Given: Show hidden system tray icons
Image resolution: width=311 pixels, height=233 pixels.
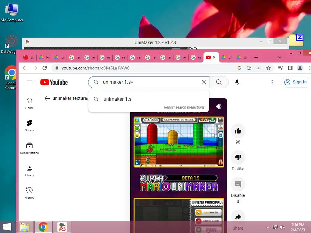Looking at the screenshot, I should (268, 227).
